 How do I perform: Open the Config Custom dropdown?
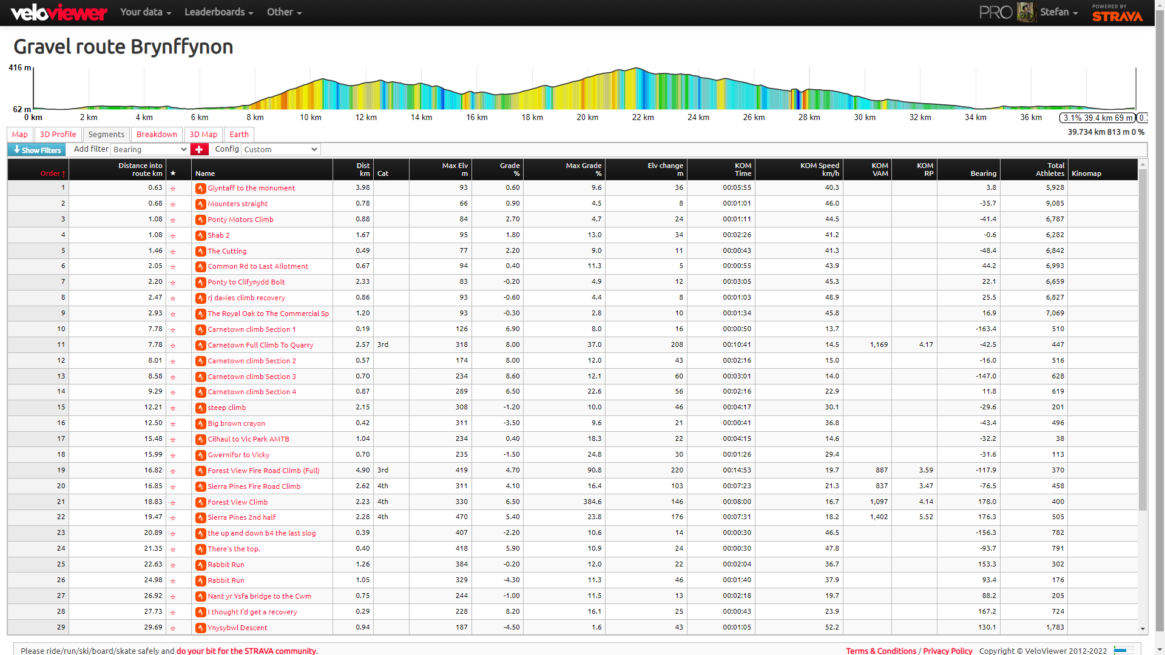click(280, 149)
